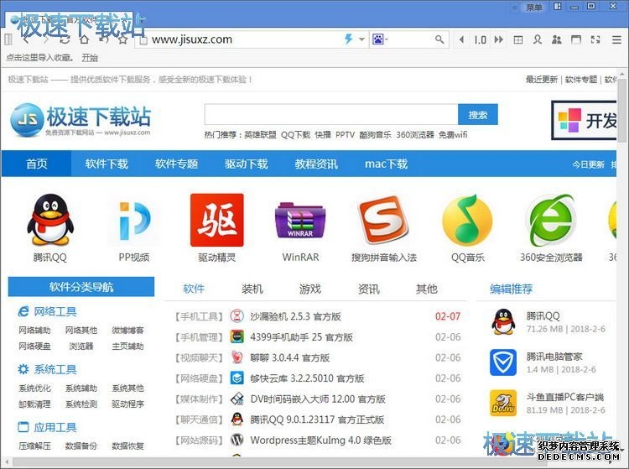Click the sidebar layout icon in title bar
This screenshot has height=469, width=629.
pyautogui.click(x=557, y=7)
